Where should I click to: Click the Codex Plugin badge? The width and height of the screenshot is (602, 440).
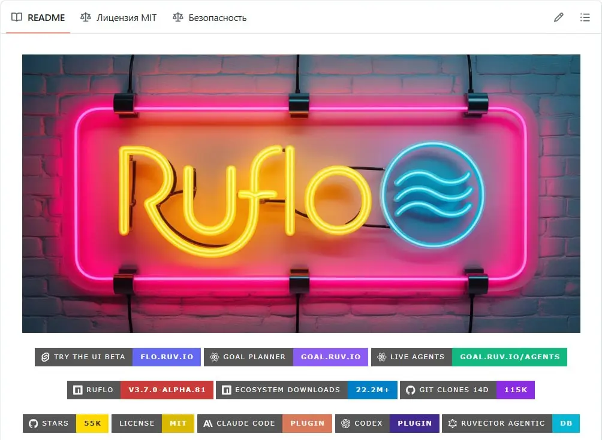[387, 423]
